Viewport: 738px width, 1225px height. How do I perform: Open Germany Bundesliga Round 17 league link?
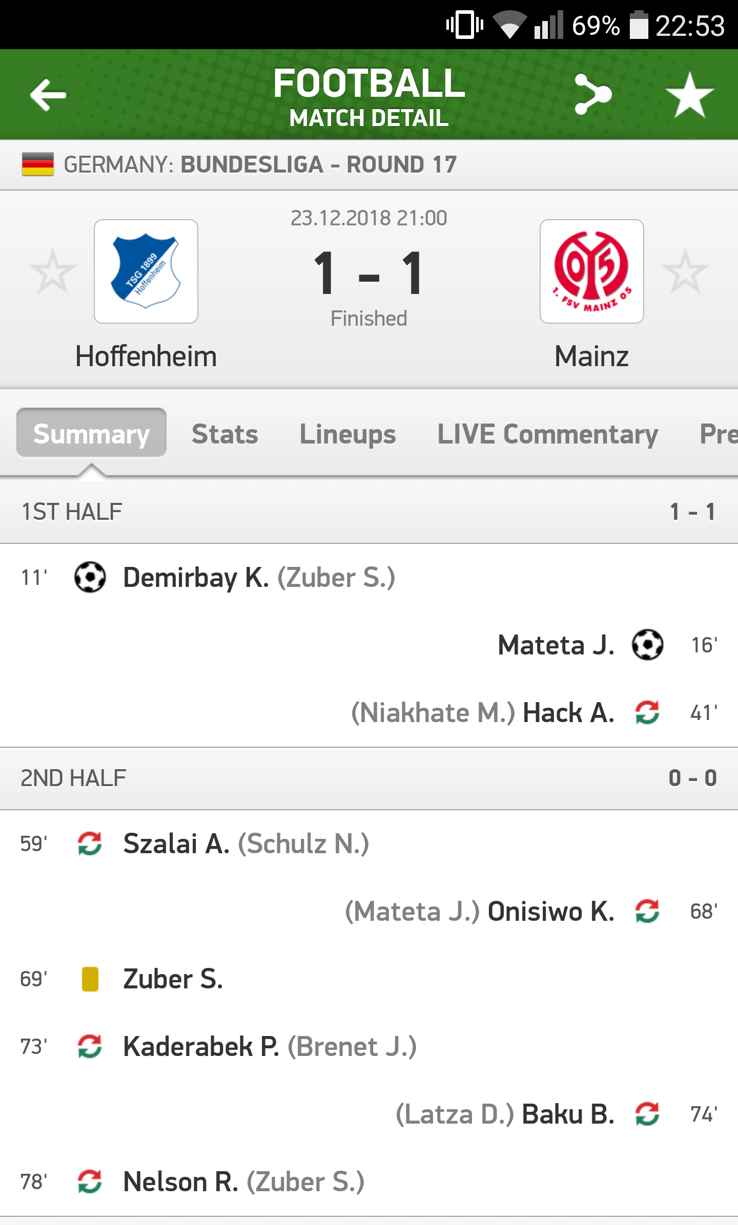[260, 164]
